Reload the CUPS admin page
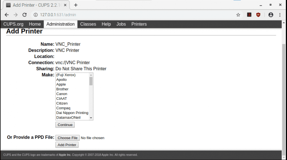The height and width of the screenshot is (160, 287). coord(25,15)
